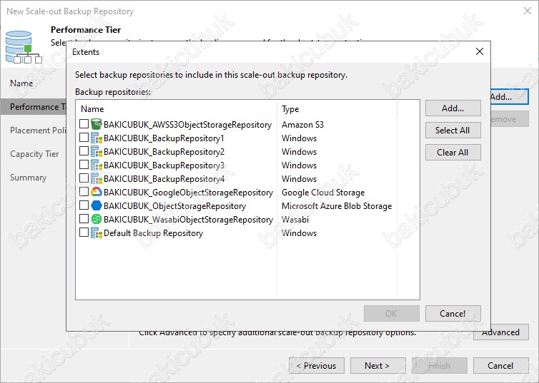Check BAKICUBUK_BackupRepository2 checkbox

(84, 151)
